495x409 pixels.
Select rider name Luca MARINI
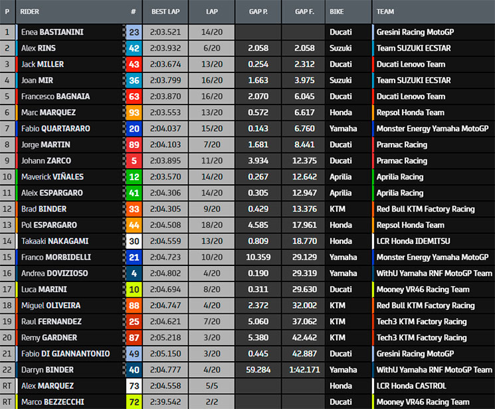[x=44, y=289]
